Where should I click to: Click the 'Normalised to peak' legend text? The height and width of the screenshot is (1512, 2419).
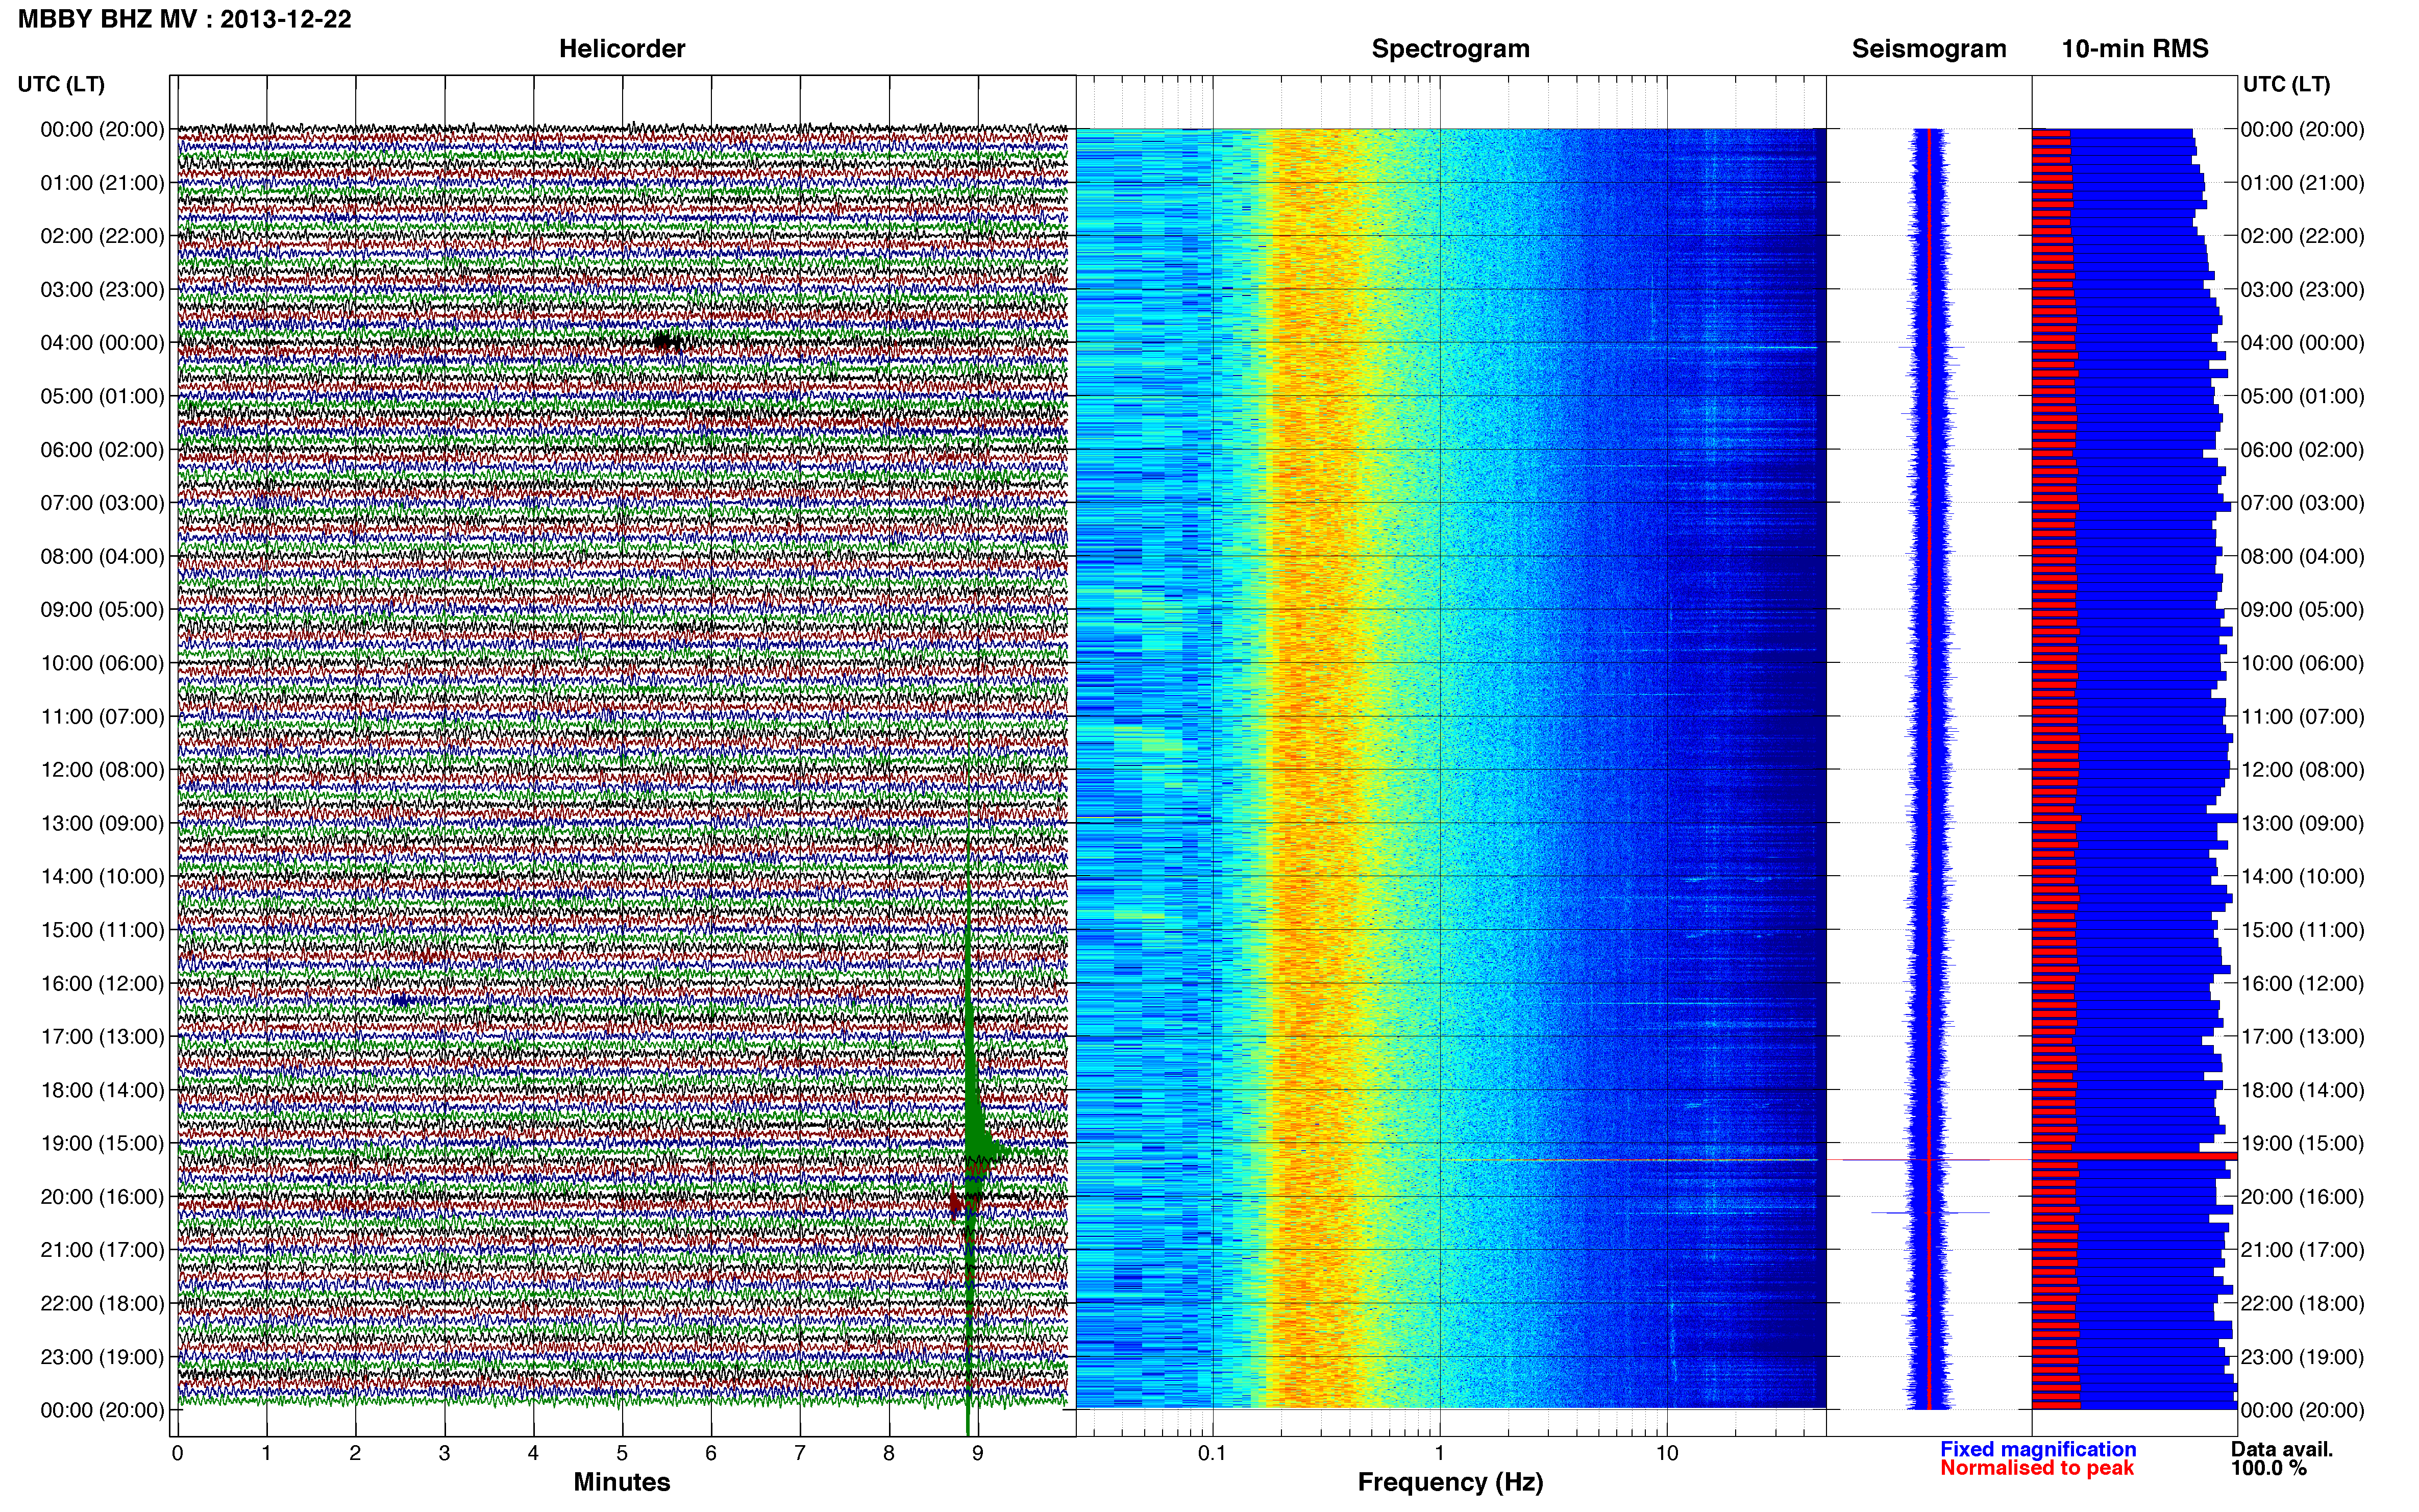coord(2037,1468)
